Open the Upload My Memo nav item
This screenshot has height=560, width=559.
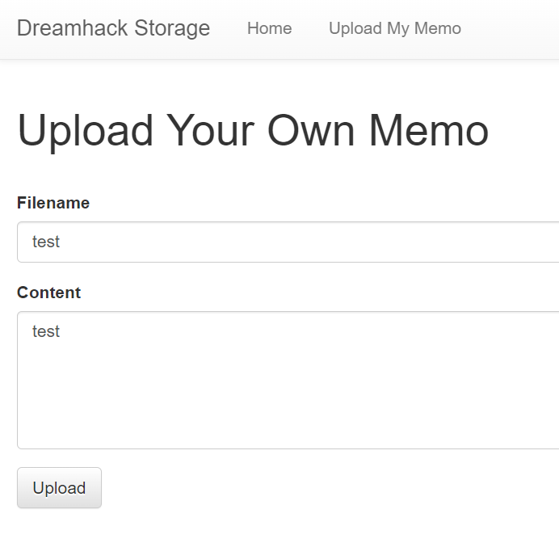point(395,28)
